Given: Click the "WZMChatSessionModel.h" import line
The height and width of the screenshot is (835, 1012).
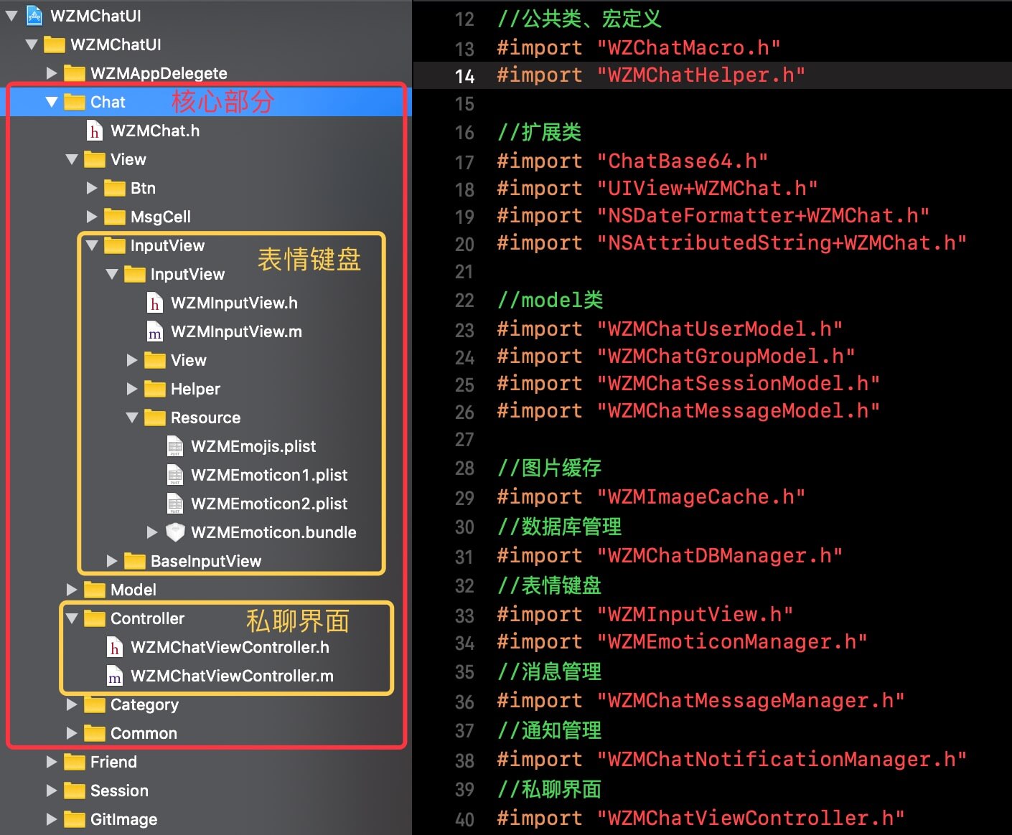Looking at the screenshot, I should (688, 383).
